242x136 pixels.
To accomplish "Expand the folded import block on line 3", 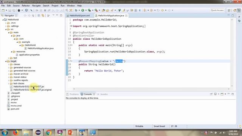I will [71, 26].
